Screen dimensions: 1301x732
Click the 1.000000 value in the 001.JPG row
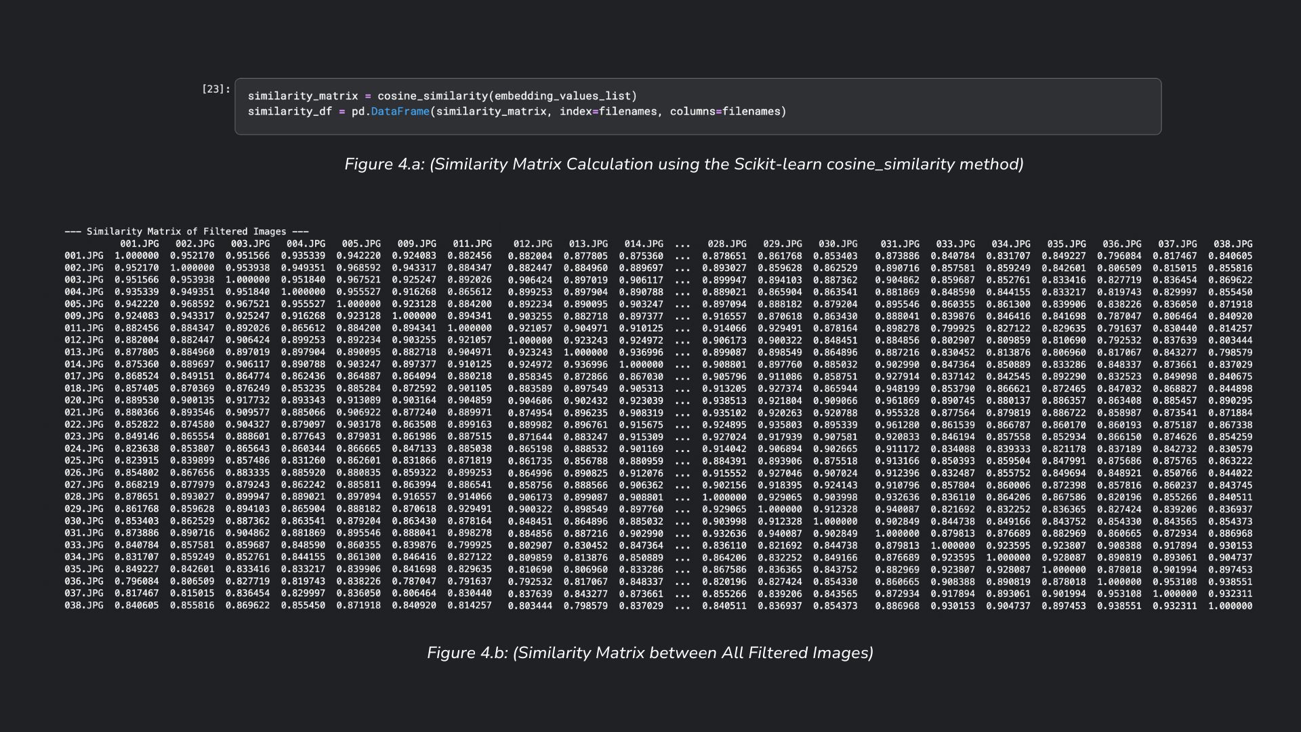(137, 256)
